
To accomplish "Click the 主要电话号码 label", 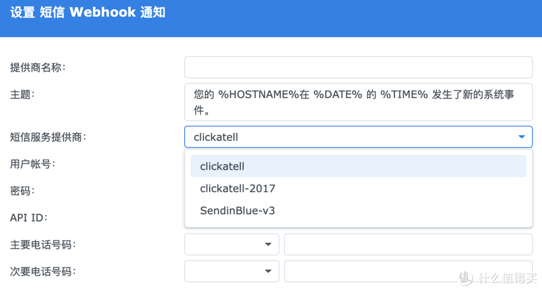I will [x=43, y=245].
